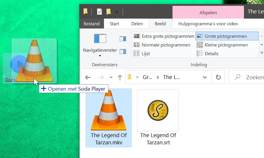
Task: Choose the Details layout option
Action: 208,53
